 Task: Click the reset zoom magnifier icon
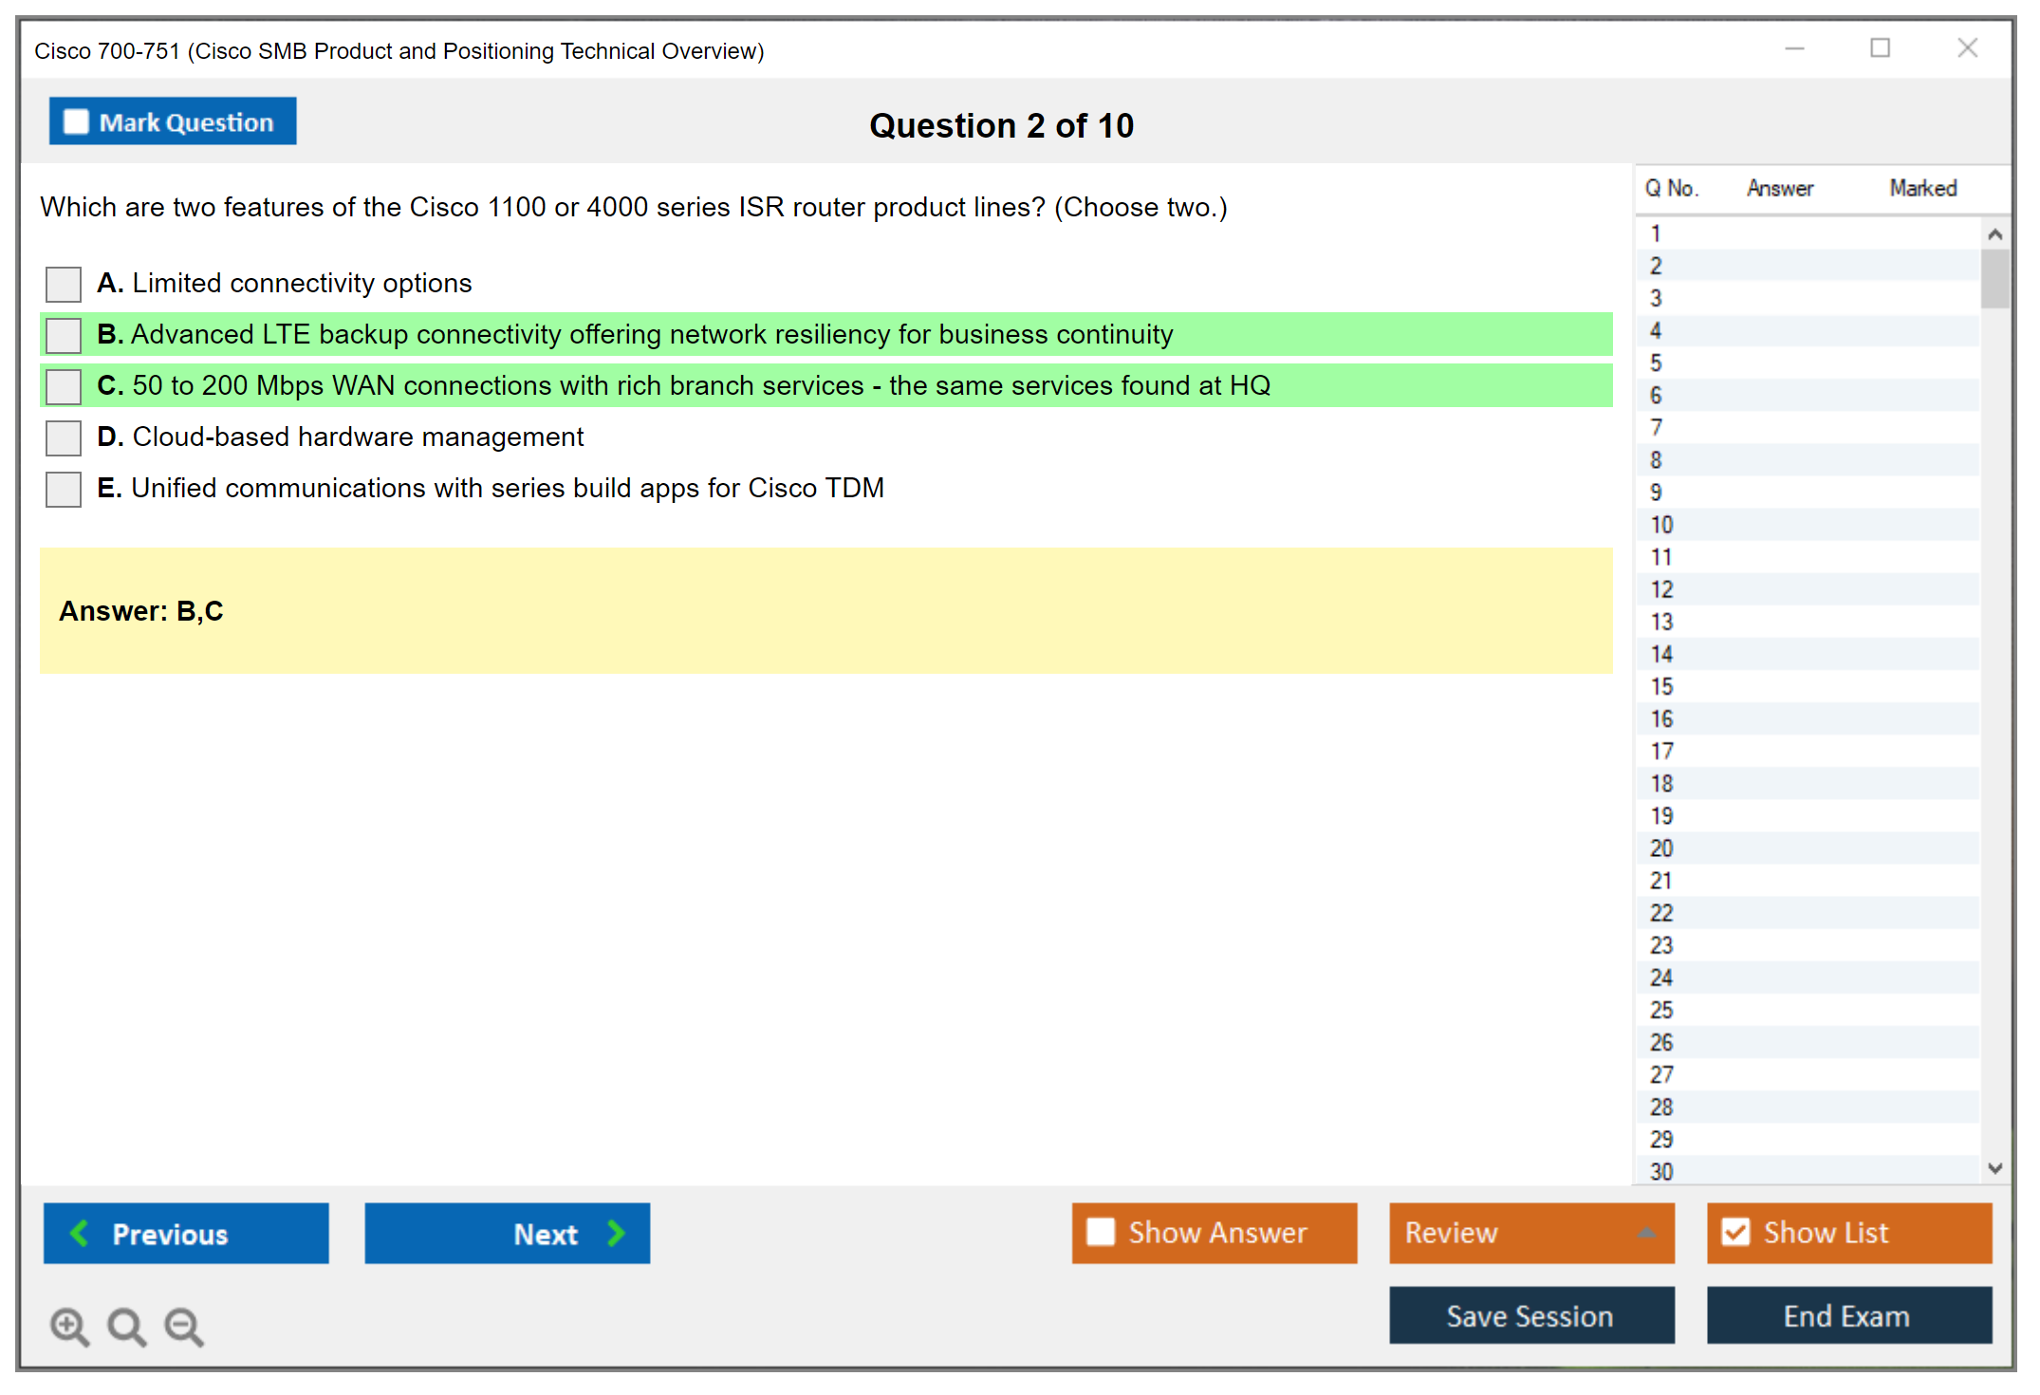tap(126, 1326)
